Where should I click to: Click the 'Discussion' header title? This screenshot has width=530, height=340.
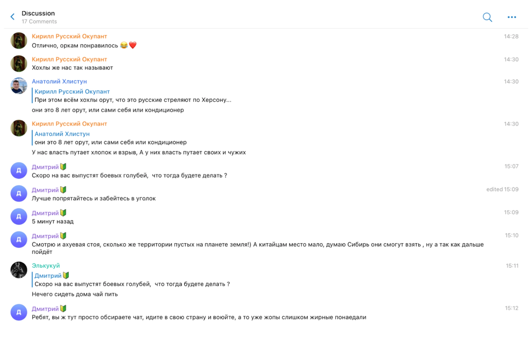point(38,13)
